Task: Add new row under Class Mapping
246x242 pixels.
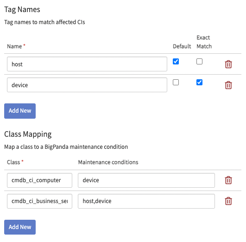Action: pyautogui.click(x=20, y=227)
